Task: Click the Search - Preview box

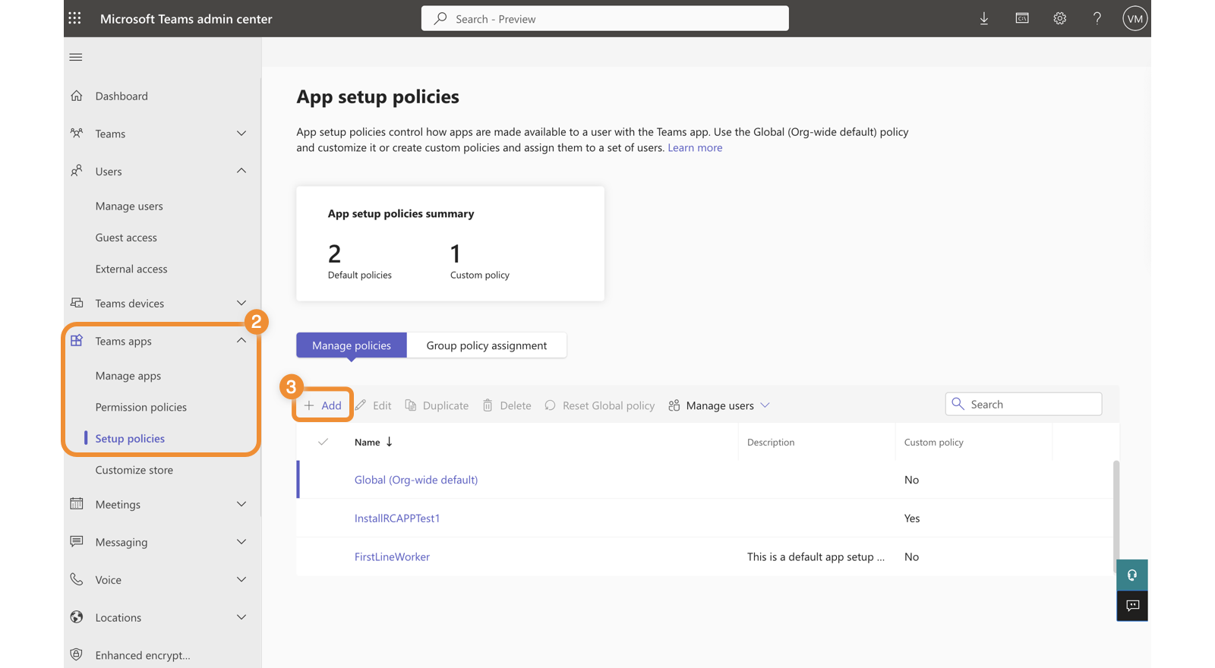Action: pos(605,18)
